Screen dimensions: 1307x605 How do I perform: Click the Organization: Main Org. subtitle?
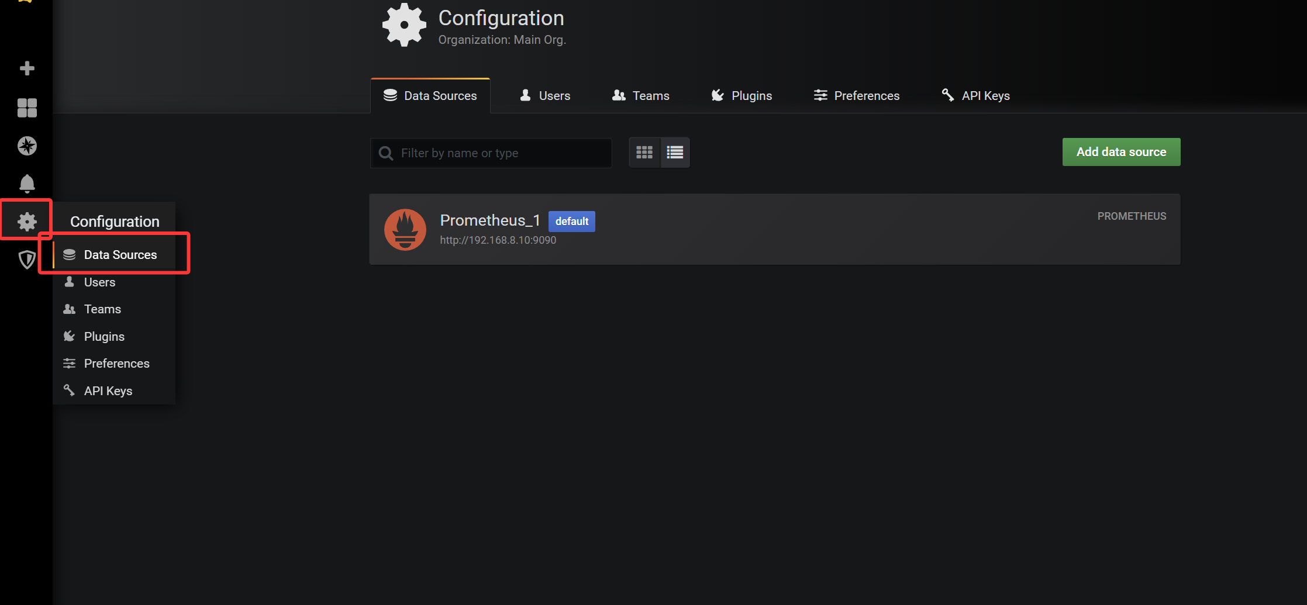coord(502,40)
